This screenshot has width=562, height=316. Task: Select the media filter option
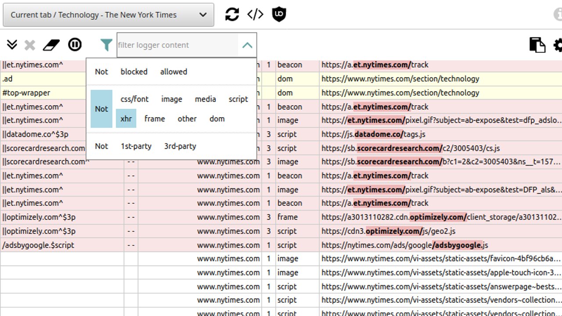point(205,99)
